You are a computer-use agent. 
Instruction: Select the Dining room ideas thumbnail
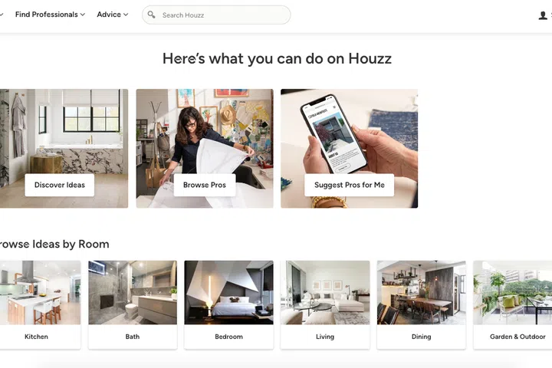point(422,292)
